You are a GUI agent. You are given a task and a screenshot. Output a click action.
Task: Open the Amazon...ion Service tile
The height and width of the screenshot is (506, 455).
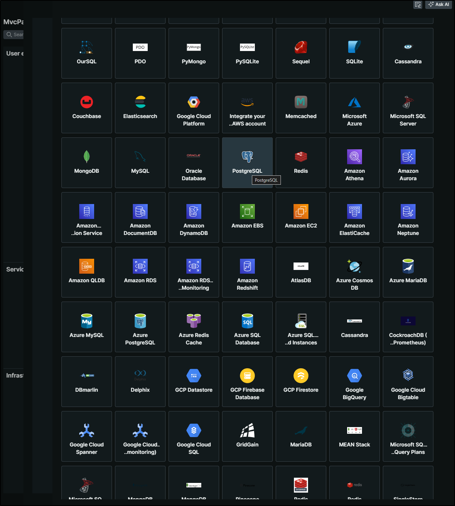tap(87, 217)
